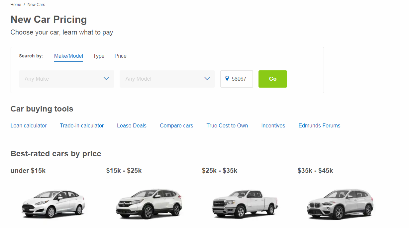This screenshot has height=228, width=409.
Task: Click the location pin icon beside ZIP code
Action: point(227,79)
